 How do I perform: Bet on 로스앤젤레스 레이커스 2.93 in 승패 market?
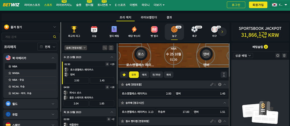[x=147, y=94]
